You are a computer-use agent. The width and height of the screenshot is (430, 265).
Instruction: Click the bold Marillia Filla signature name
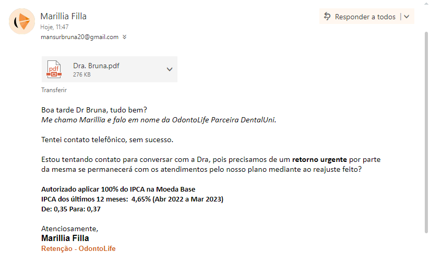coord(65,238)
